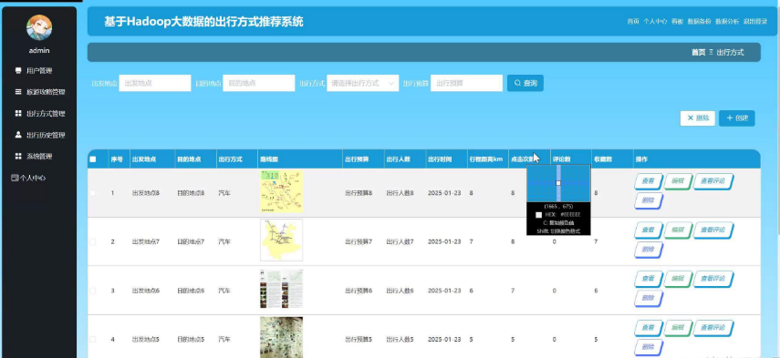This screenshot has height=358, width=780.
Task: Check the checkbox for row 出发地点7
Action: tap(93, 241)
